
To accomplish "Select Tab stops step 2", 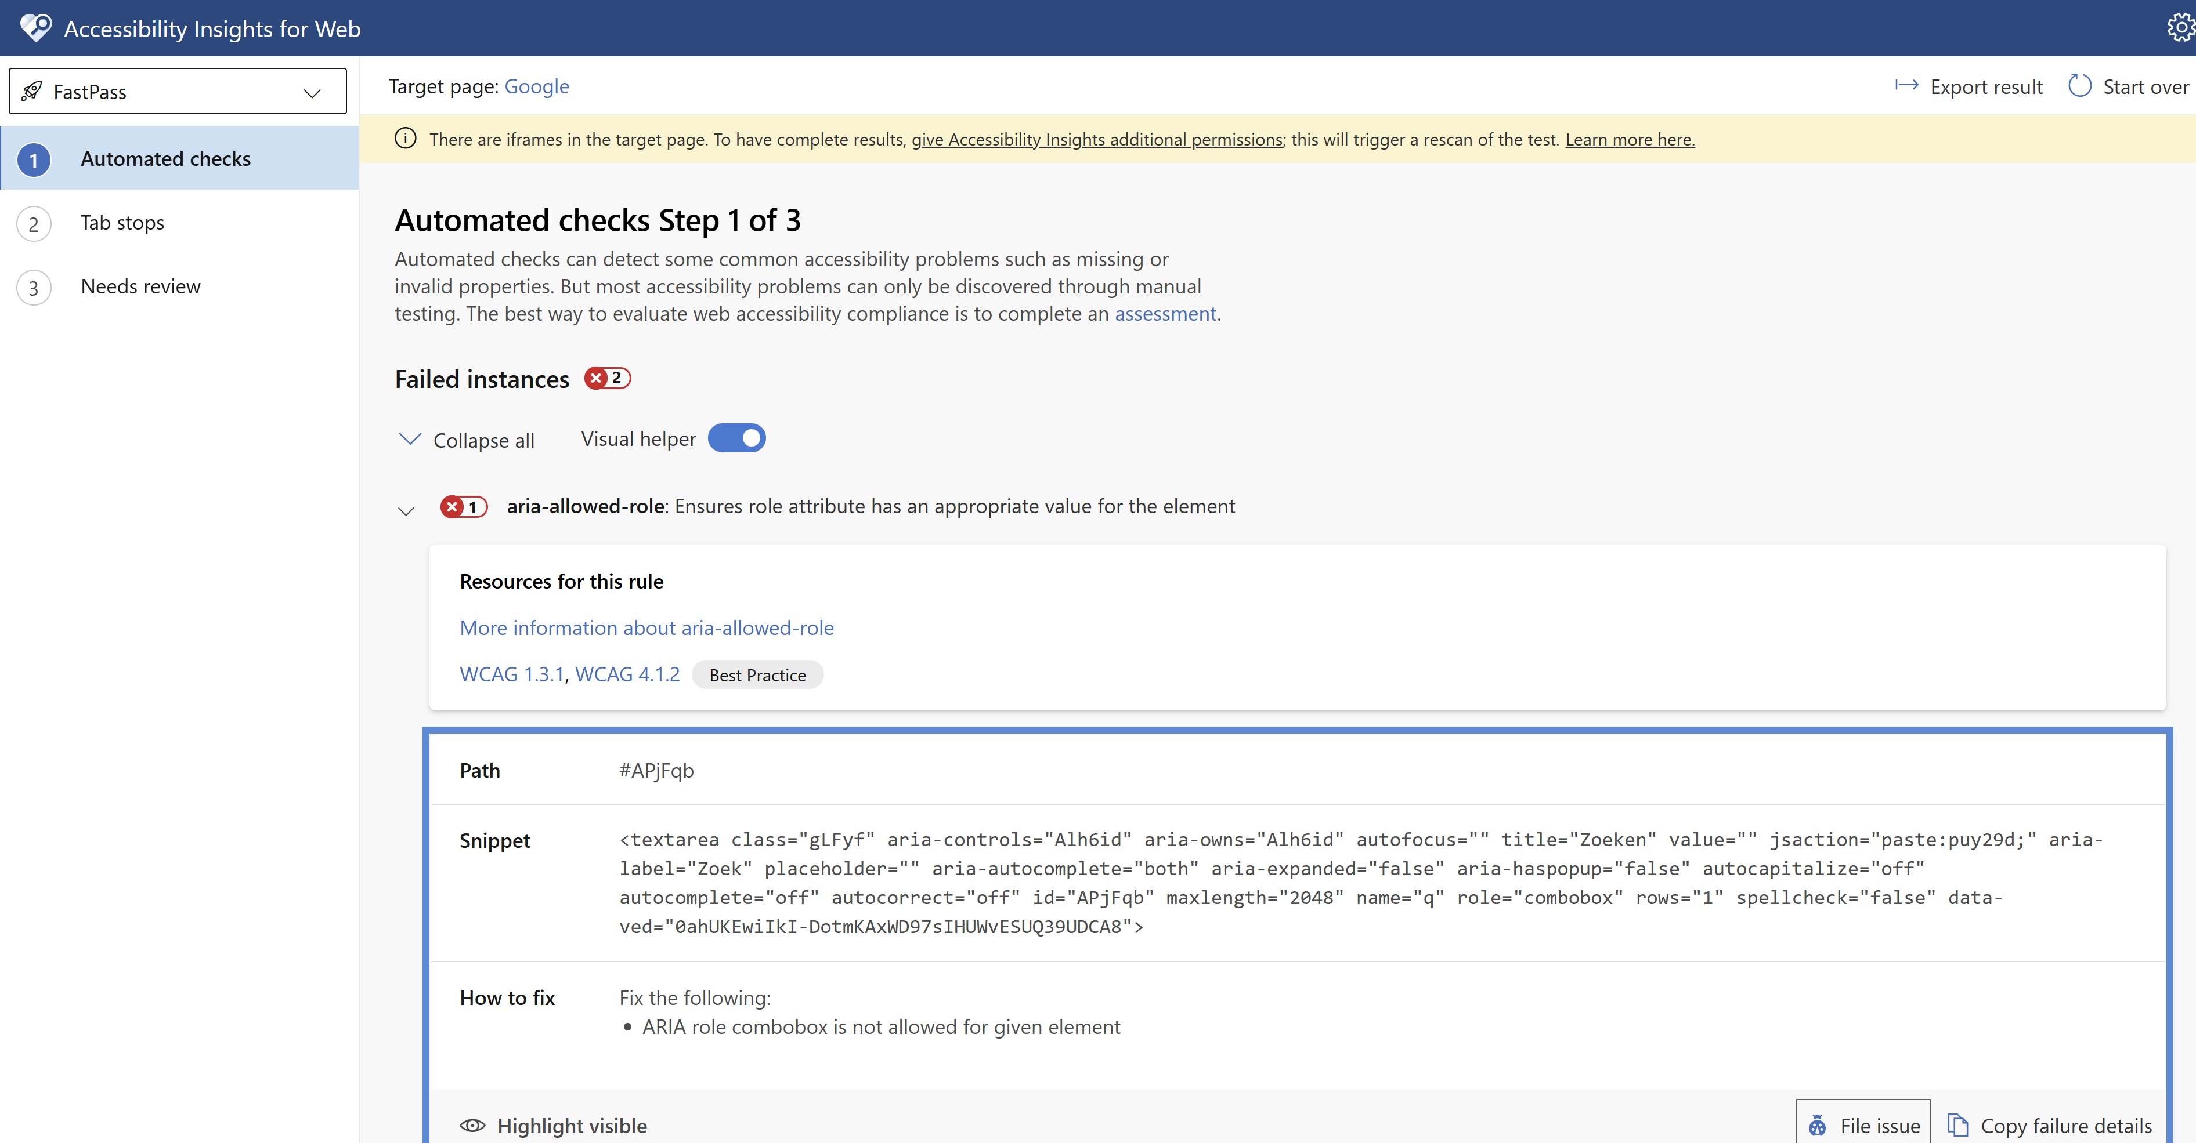I will click(x=179, y=223).
